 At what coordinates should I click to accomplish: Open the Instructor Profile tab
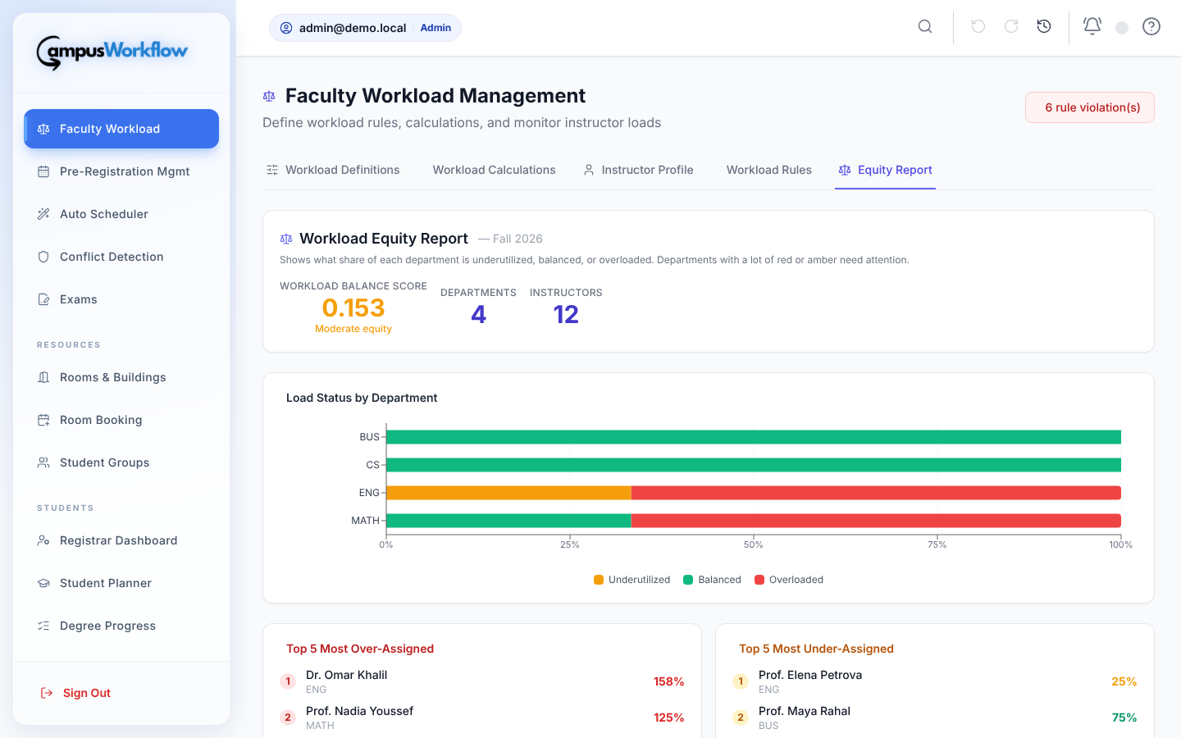point(638,170)
